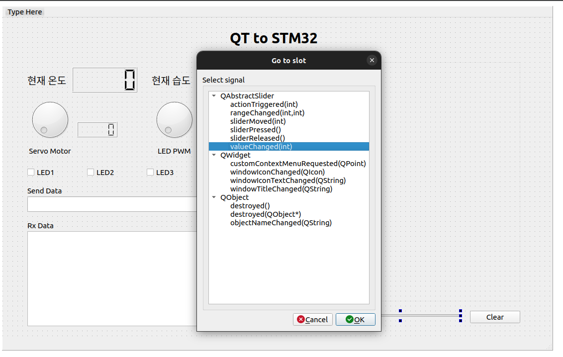Click the Go to slot title bar
The height and width of the screenshot is (357, 563).
[288, 60]
